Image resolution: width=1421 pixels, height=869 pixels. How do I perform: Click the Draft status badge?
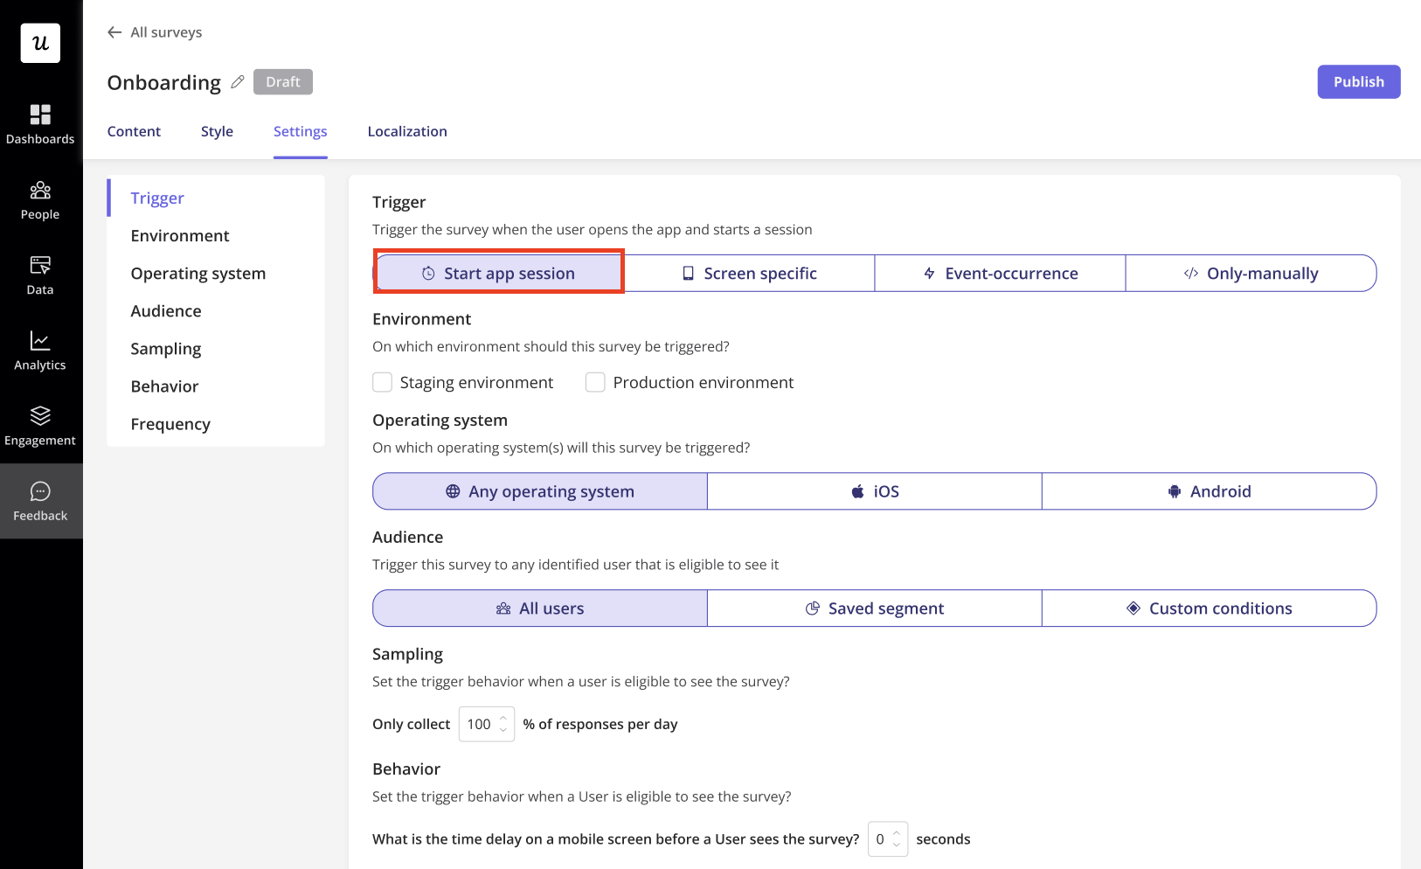[x=283, y=81]
